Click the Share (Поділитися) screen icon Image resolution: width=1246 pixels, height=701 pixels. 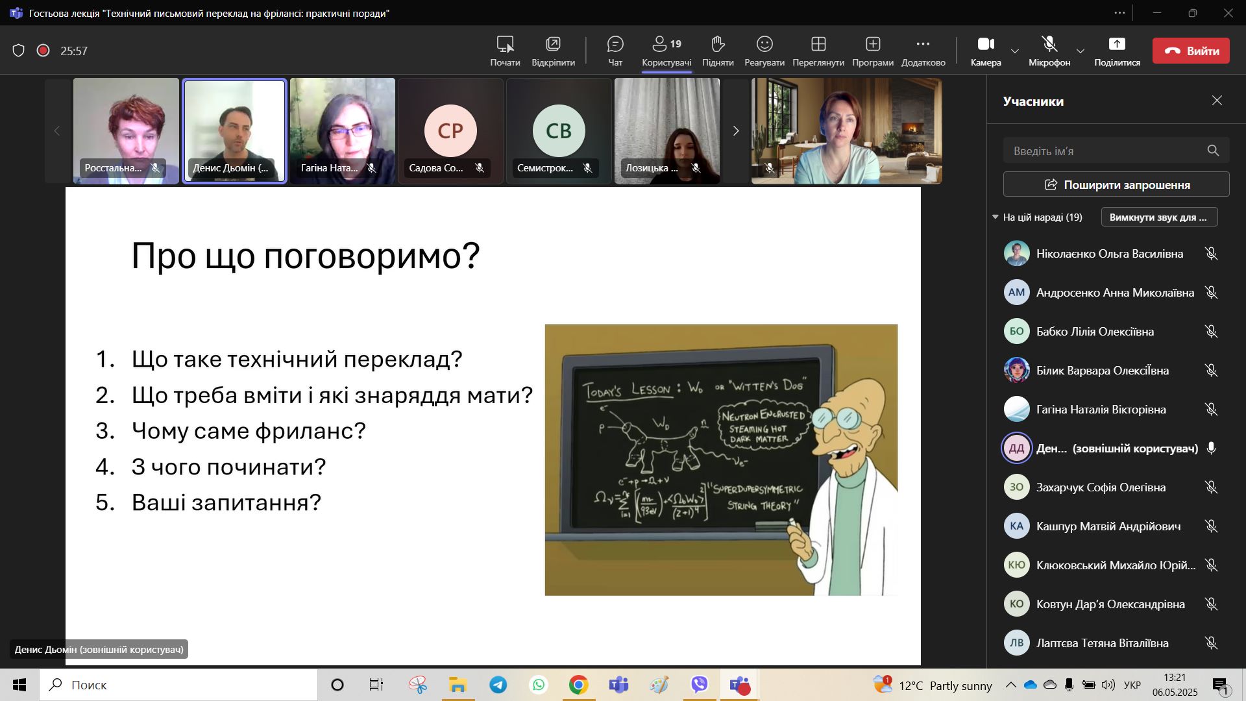[x=1116, y=44]
